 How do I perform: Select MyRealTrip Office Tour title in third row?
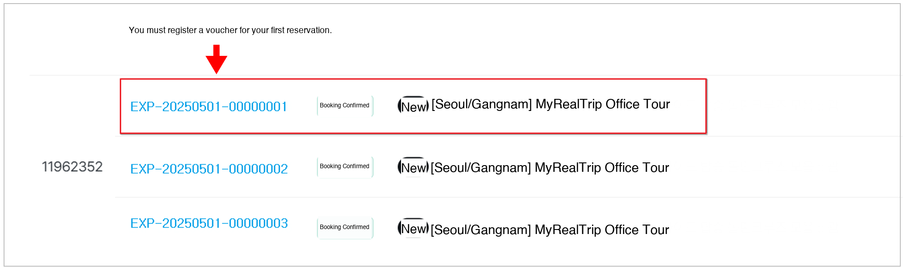click(602, 230)
